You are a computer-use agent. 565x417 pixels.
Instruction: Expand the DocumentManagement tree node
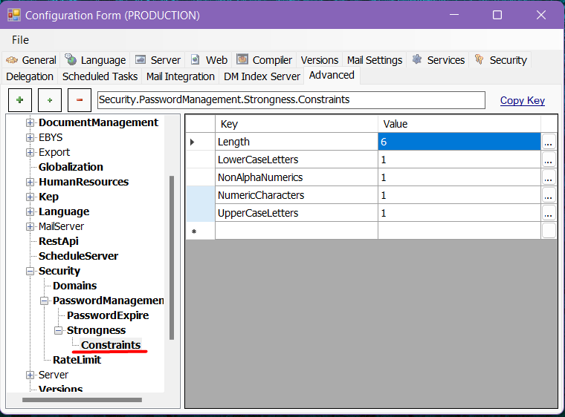pos(30,122)
